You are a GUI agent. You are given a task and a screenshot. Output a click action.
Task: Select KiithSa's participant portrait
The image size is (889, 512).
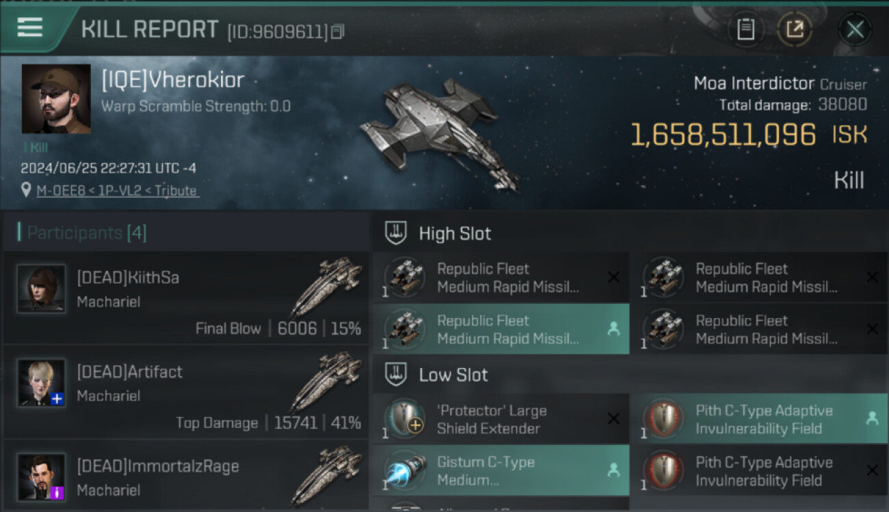click(x=42, y=289)
